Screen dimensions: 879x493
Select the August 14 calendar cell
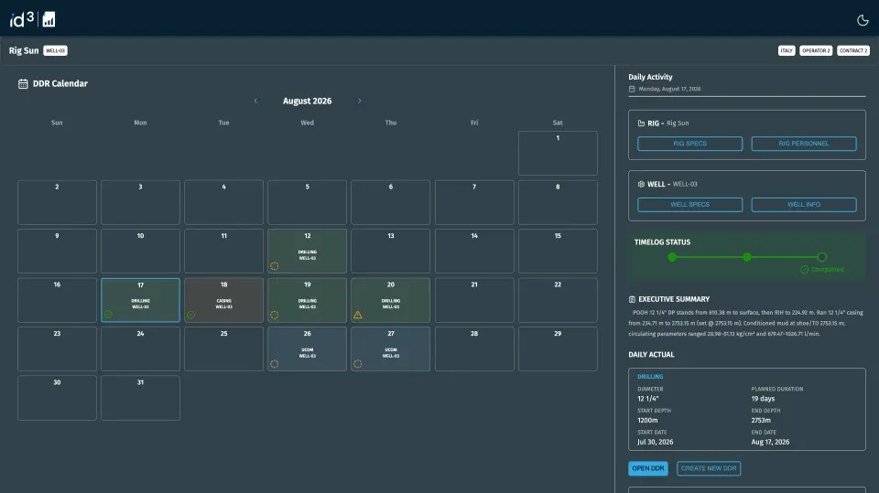click(474, 251)
